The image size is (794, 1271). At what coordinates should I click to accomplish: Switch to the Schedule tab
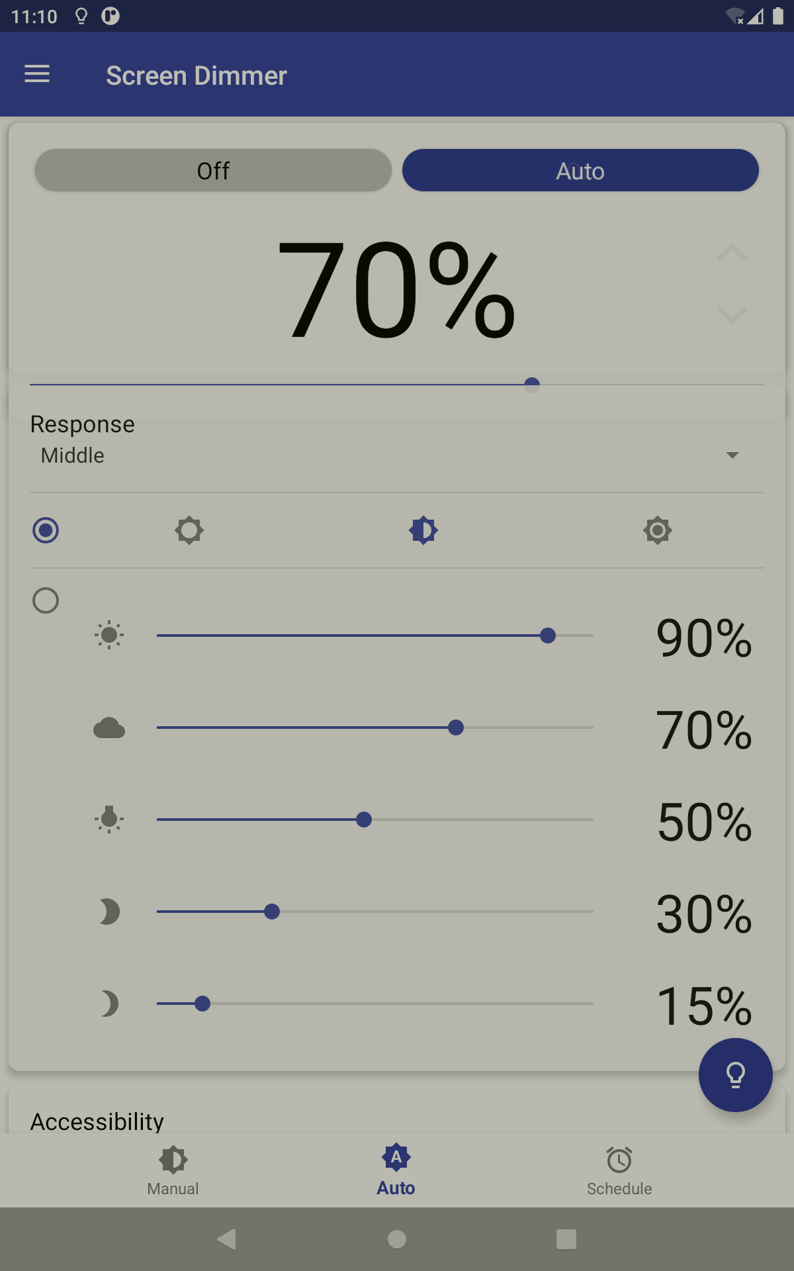point(619,1170)
